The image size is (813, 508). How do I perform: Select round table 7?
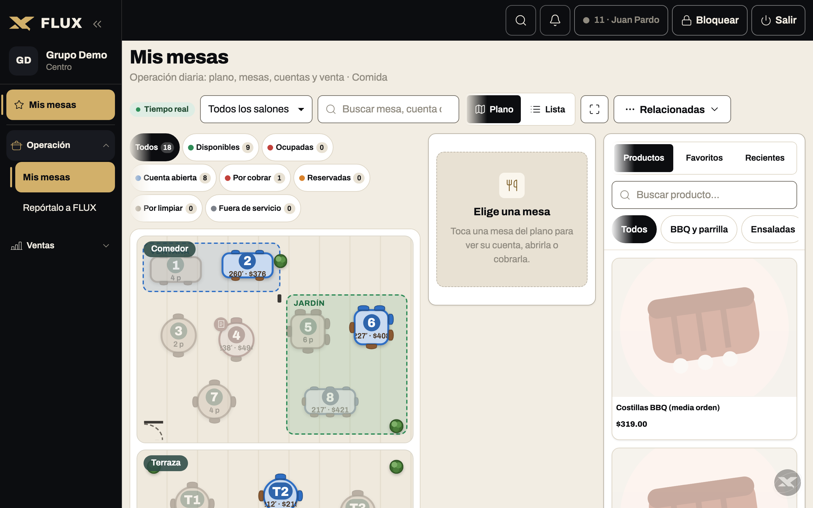[214, 401]
